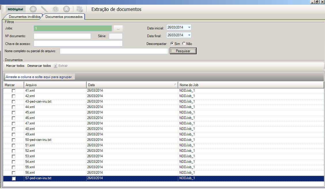This screenshot has width=325, height=189.
Task: Click NDDJob_1 in the 52.xml row
Action: tap(187, 151)
